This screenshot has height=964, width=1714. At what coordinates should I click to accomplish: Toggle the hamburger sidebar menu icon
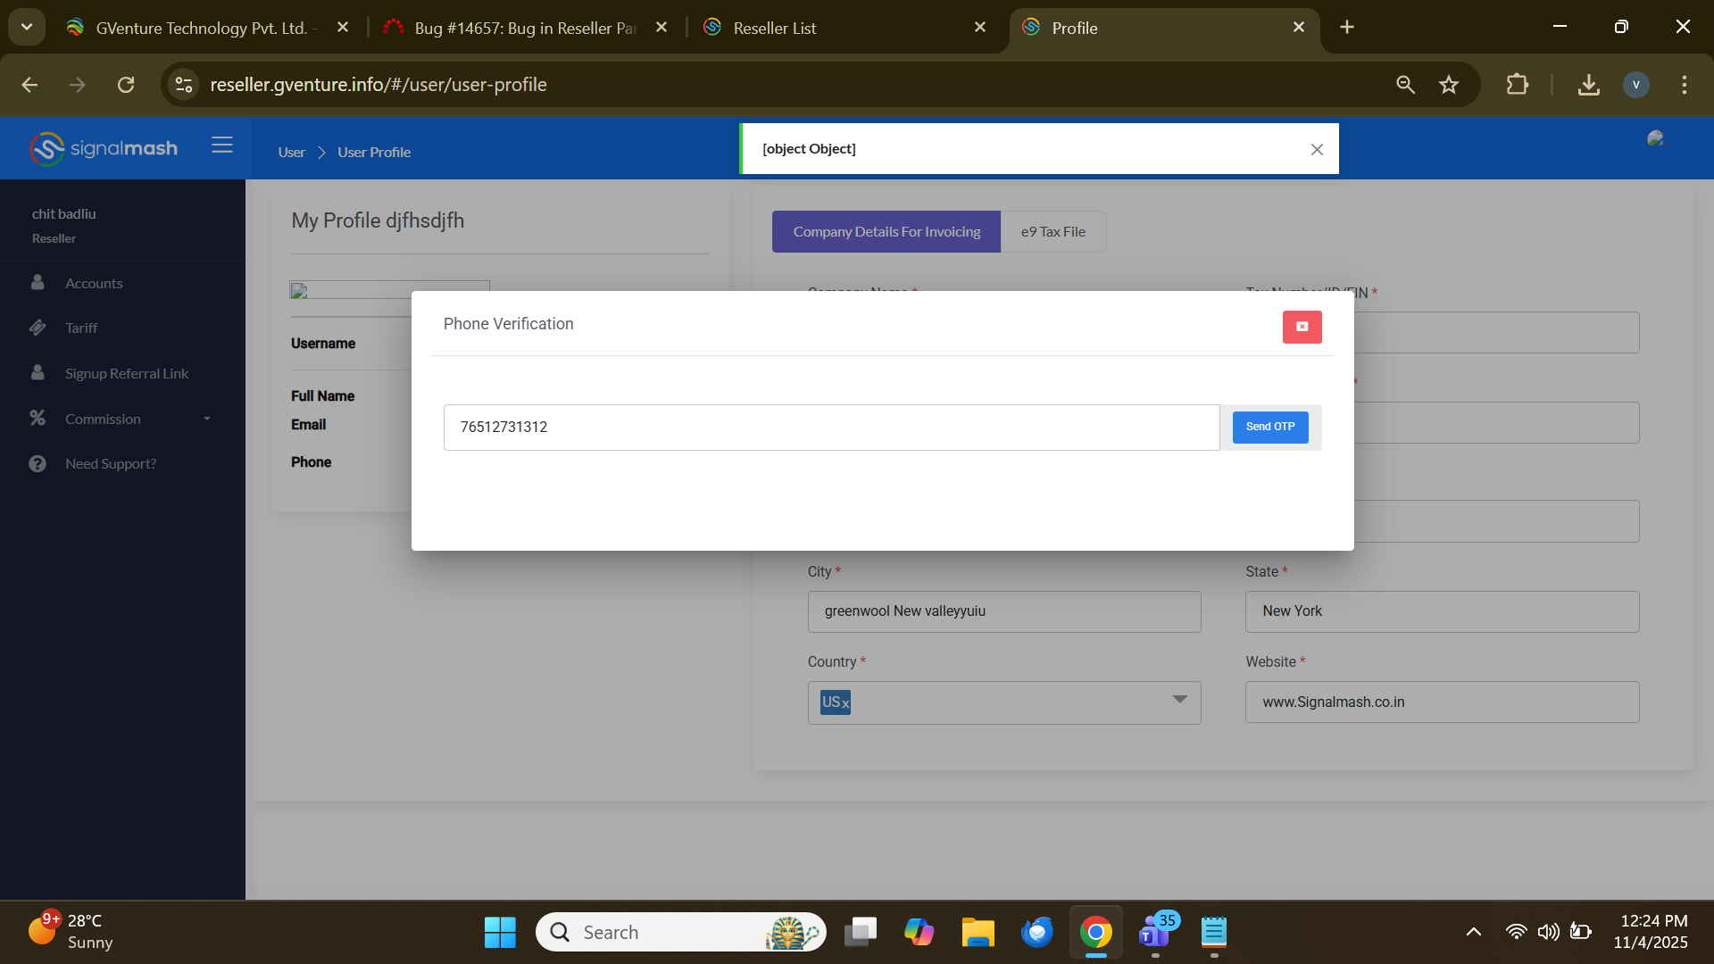click(x=222, y=145)
